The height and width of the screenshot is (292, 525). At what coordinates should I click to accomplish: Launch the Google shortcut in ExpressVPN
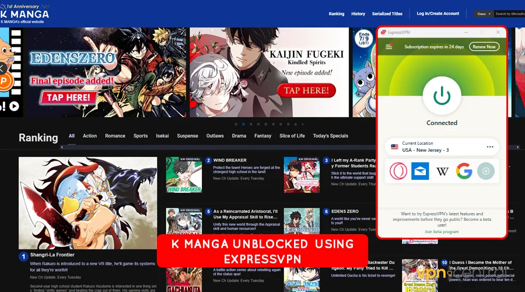[464, 171]
